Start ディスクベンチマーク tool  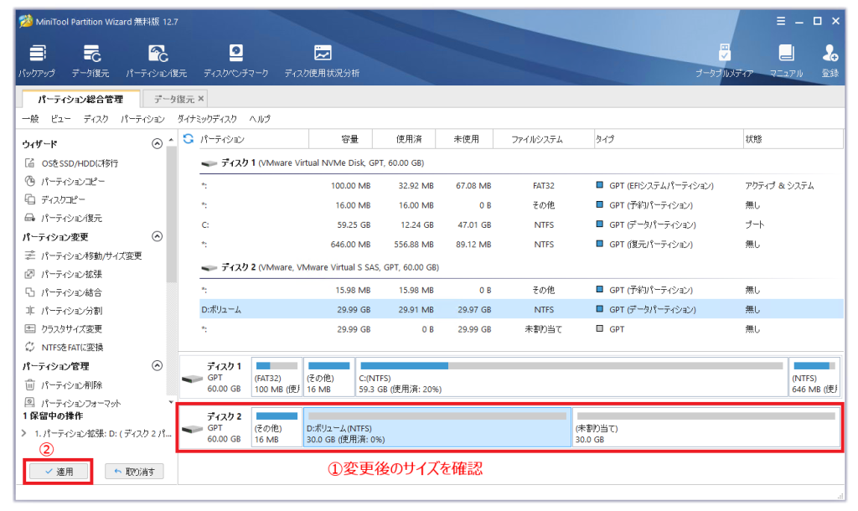235,60
